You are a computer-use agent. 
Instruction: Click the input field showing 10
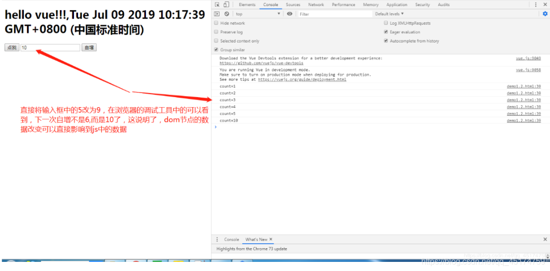pos(50,48)
